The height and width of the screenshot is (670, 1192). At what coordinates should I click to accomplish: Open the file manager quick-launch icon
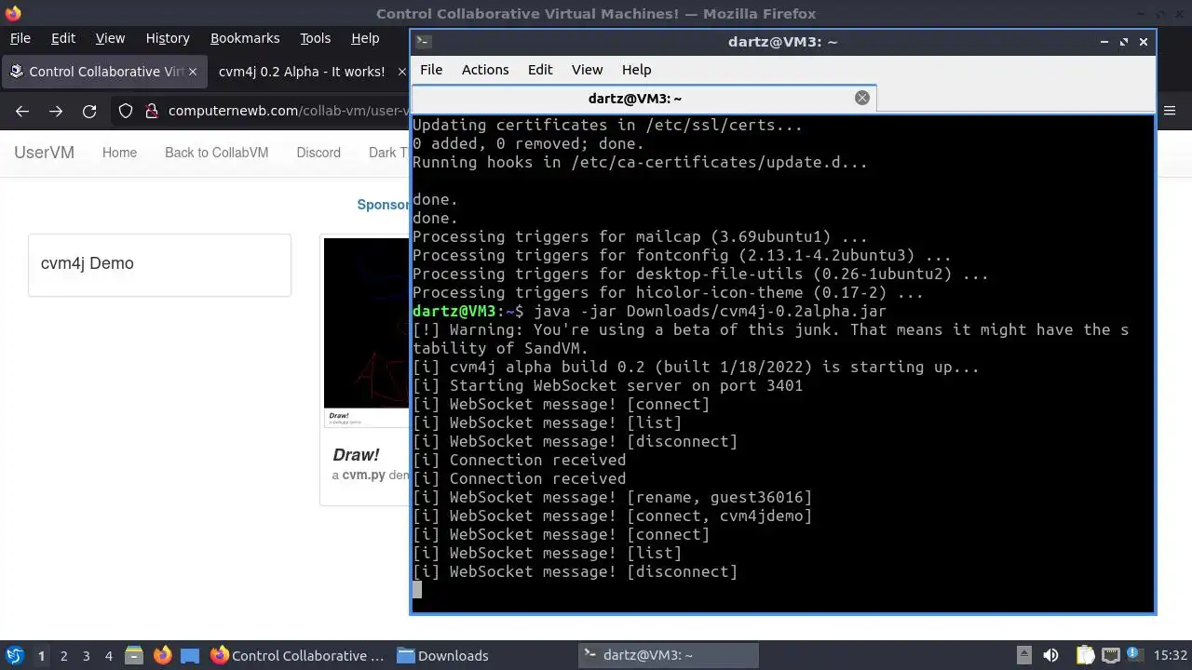point(133,655)
